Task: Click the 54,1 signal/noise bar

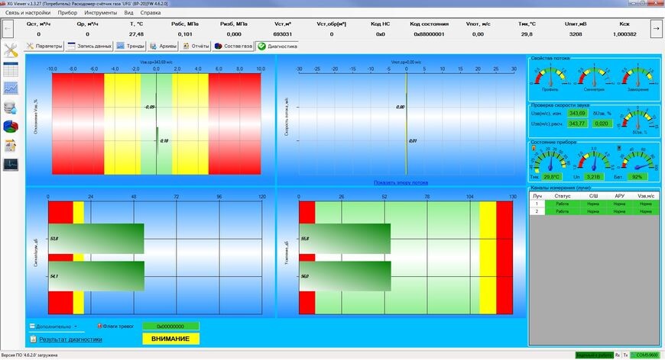Action: pyautogui.click(x=96, y=276)
